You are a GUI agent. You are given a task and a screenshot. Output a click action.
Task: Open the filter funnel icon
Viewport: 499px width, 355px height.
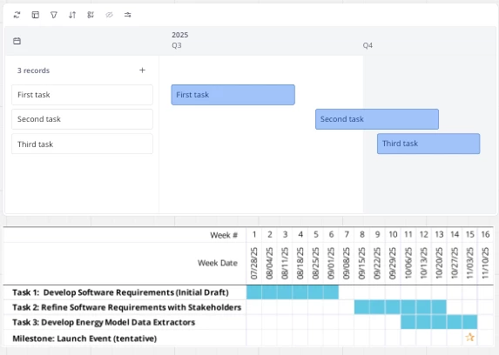(x=54, y=15)
